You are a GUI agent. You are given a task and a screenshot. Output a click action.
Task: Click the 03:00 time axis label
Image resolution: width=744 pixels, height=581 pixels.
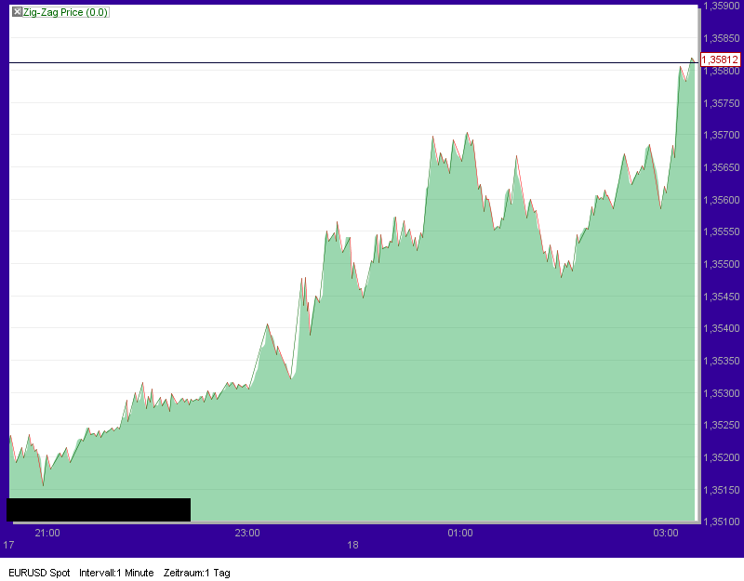pyautogui.click(x=666, y=533)
